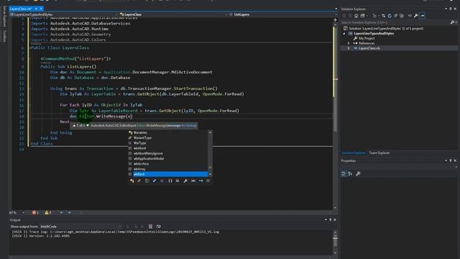The width and height of the screenshot is (460, 259).
Task: Toggle highlighted Preview pane button in Solution Explorer
Action: pyautogui.click(x=422, y=16)
